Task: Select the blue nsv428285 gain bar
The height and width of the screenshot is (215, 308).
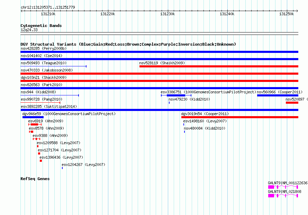Action: coord(159,52)
